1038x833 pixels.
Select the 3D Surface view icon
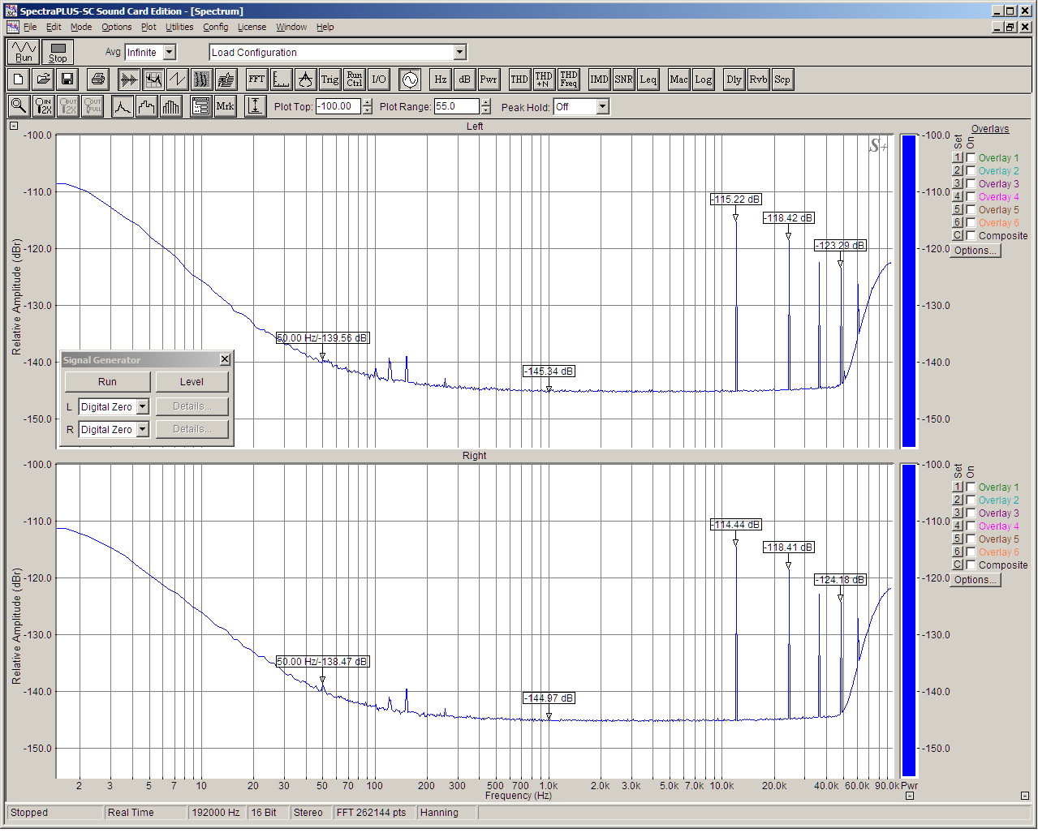coord(226,79)
